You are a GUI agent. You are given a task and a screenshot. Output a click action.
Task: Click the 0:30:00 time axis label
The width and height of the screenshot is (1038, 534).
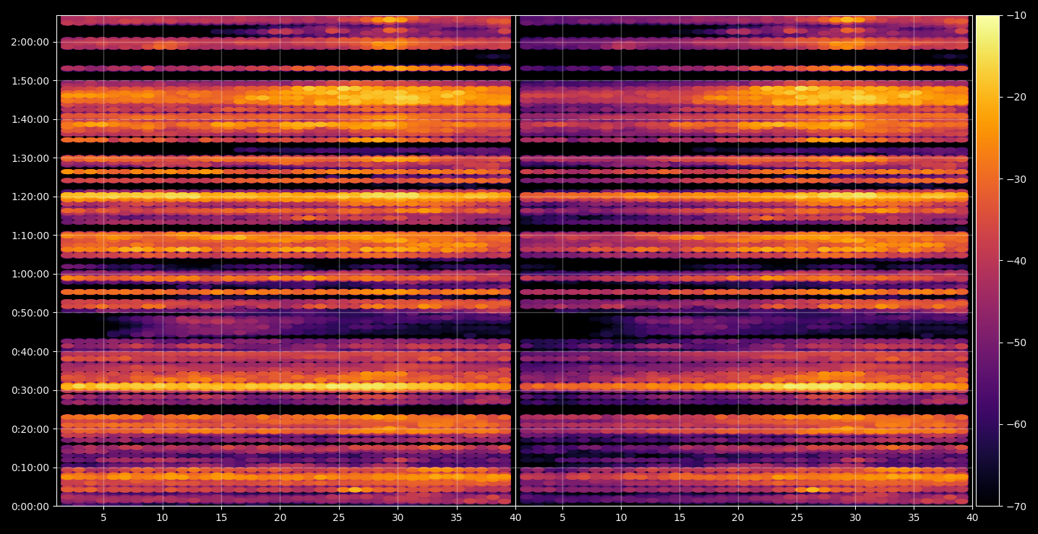[x=30, y=390]
